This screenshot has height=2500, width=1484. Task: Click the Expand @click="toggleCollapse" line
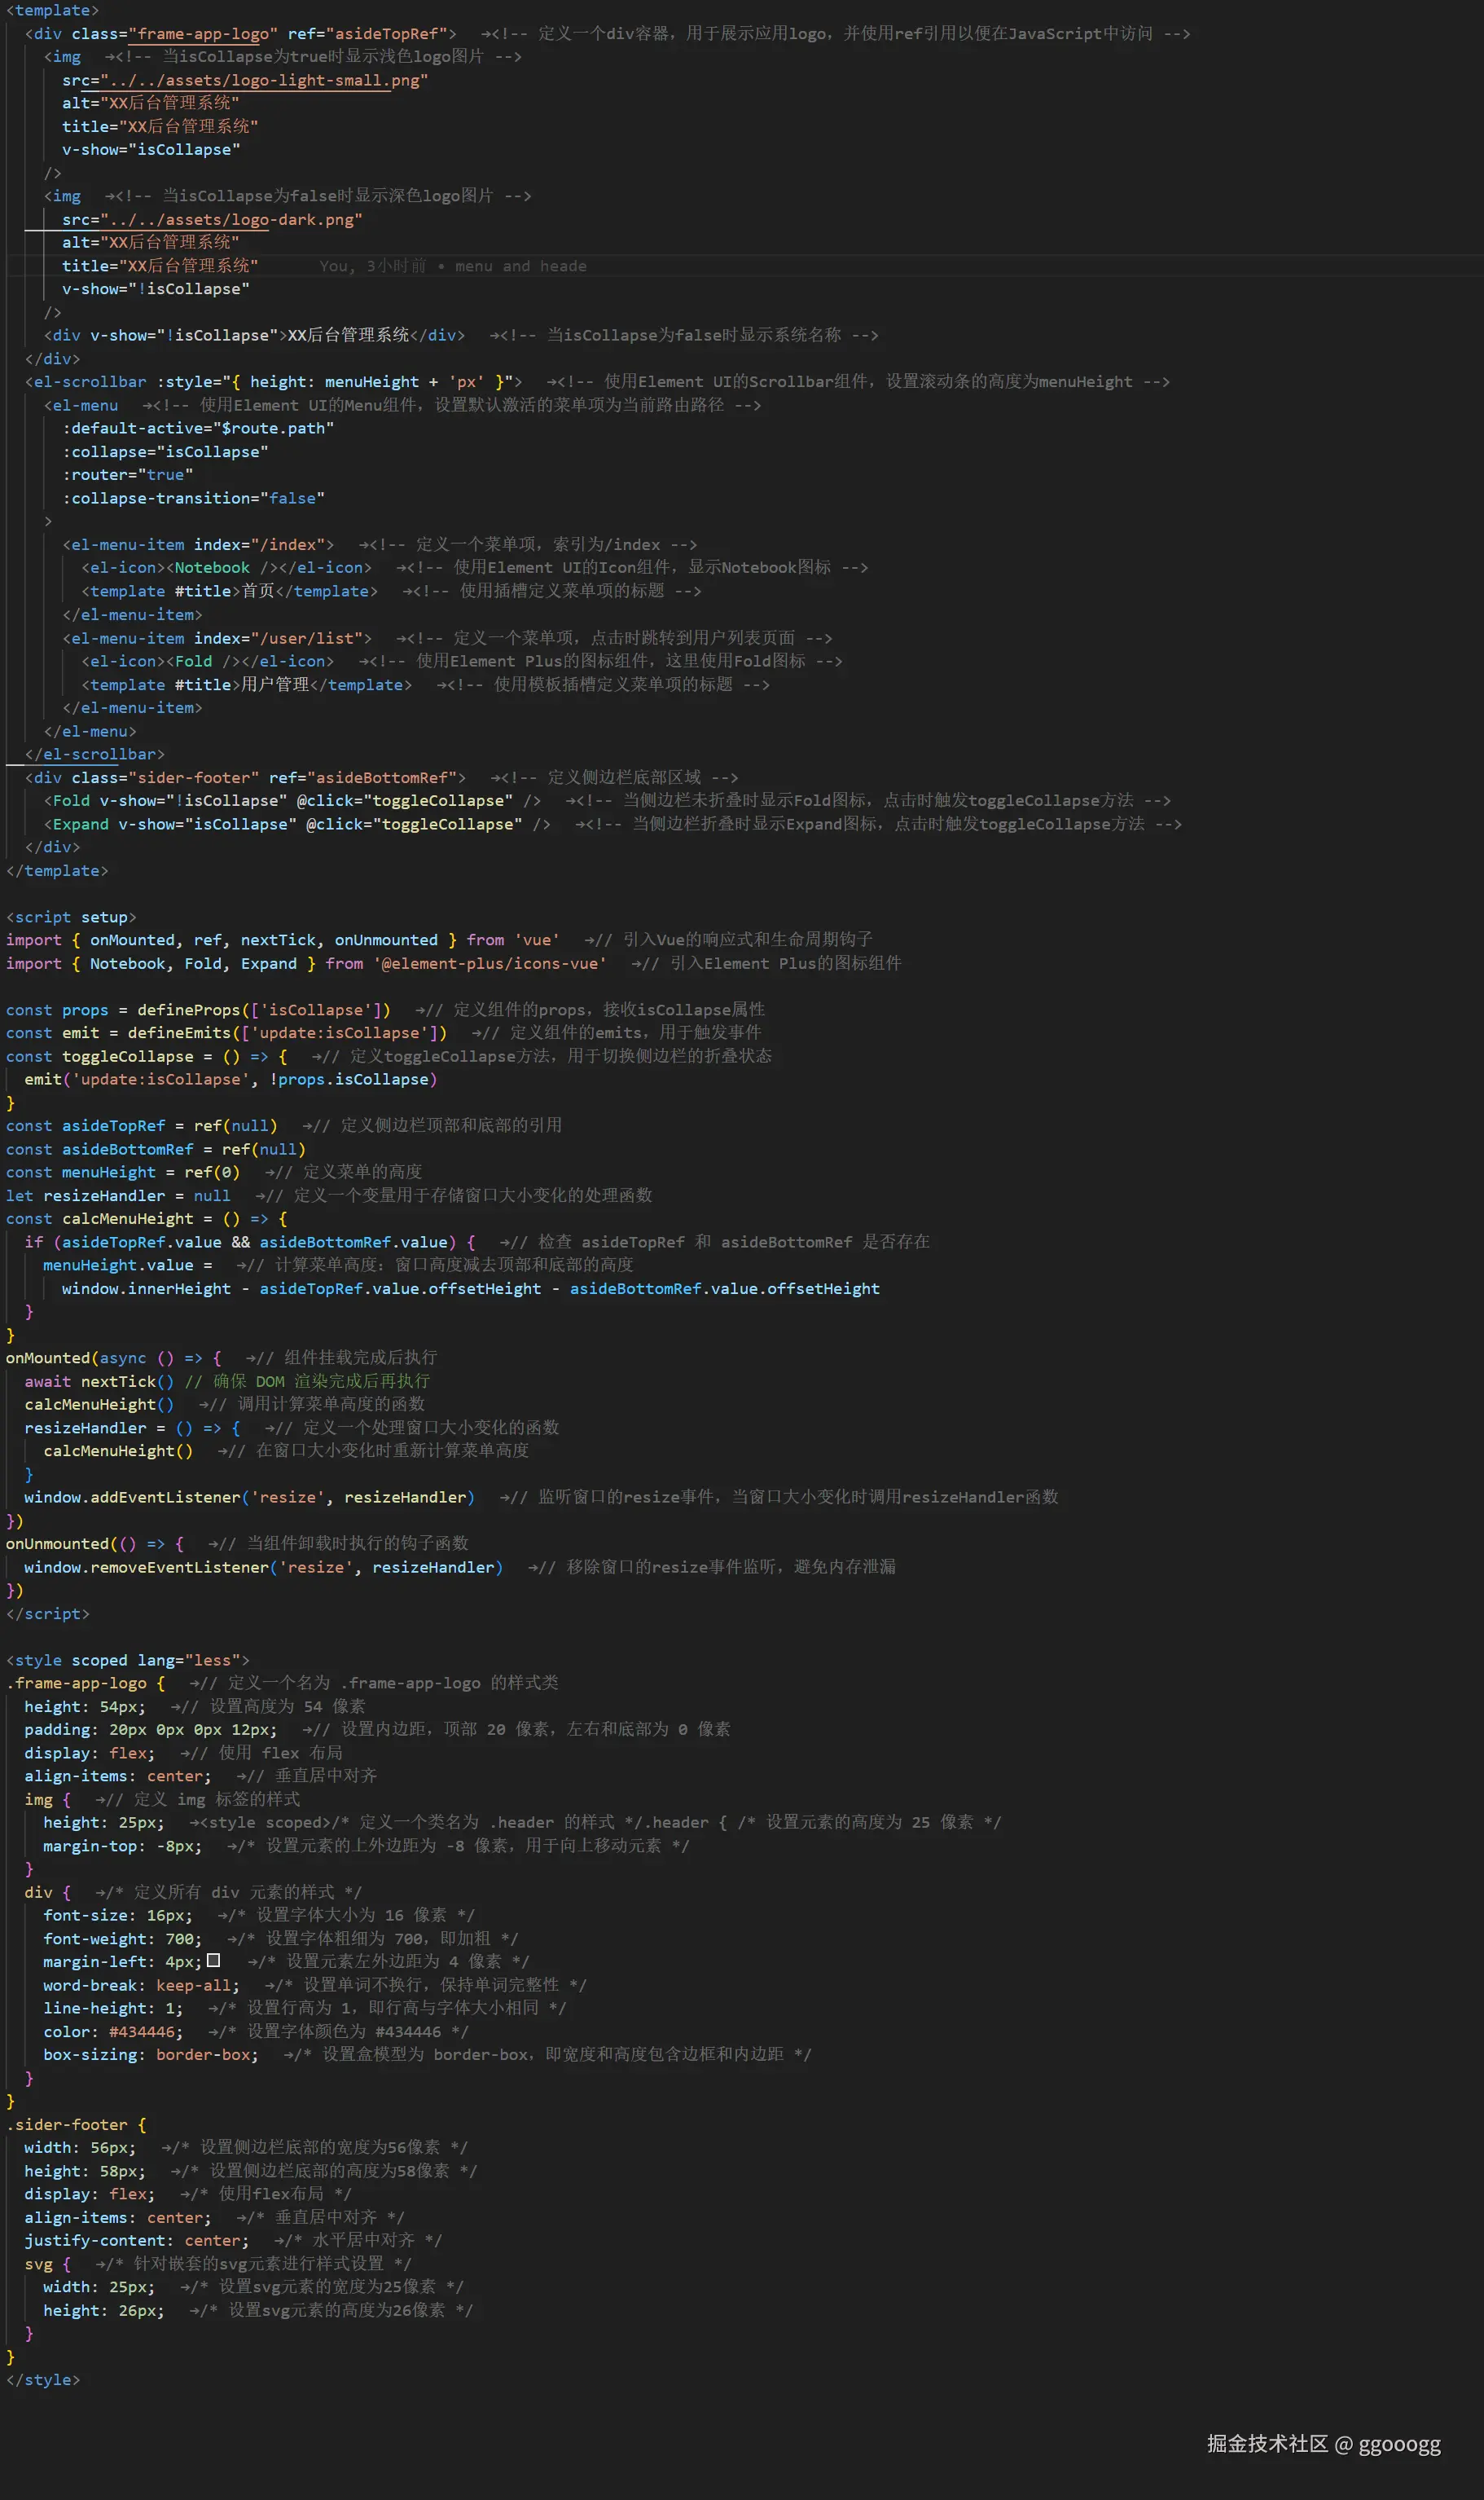pos(297,825)
